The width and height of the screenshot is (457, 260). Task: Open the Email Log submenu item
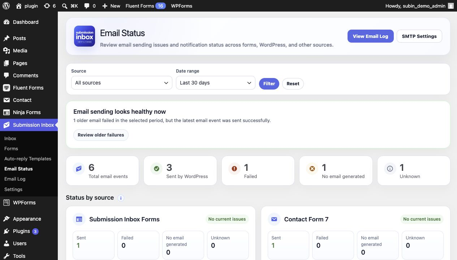(x=15, y=179)
